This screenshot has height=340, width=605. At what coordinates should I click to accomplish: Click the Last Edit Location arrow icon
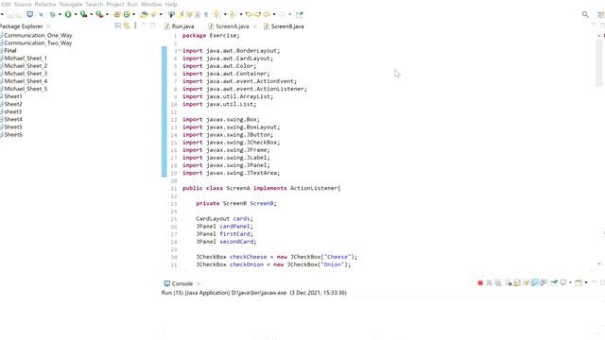(249, 14)
